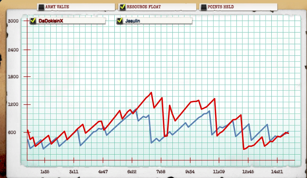
Task: Enable the Army Value checkbox
Action: pyautogui.click(x=41, y=7)
